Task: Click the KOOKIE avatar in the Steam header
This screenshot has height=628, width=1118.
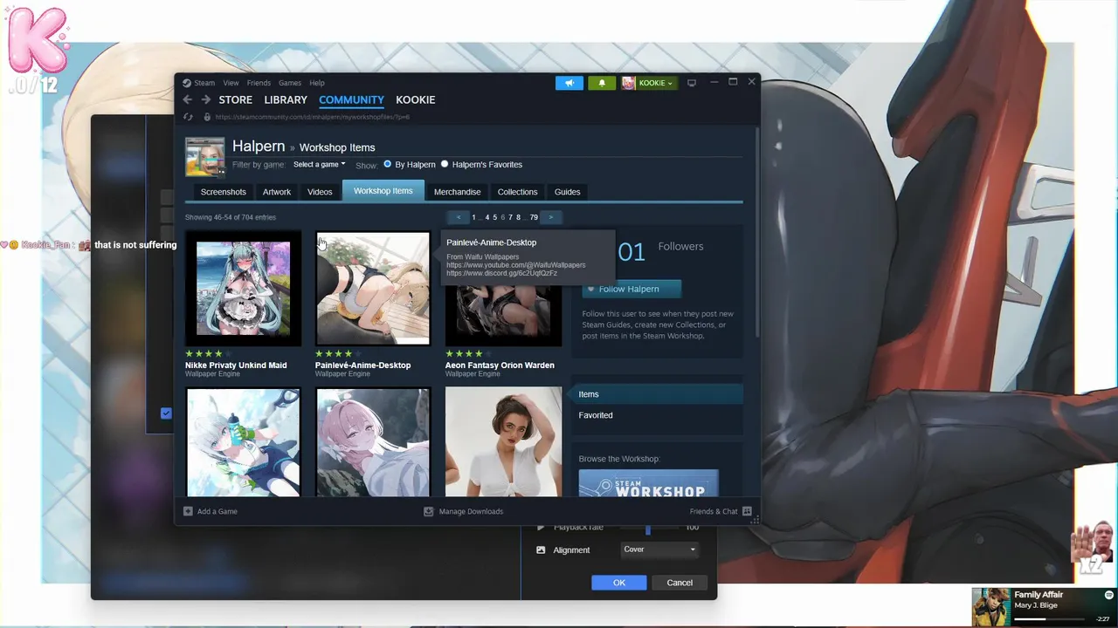Action: [628, 83]
